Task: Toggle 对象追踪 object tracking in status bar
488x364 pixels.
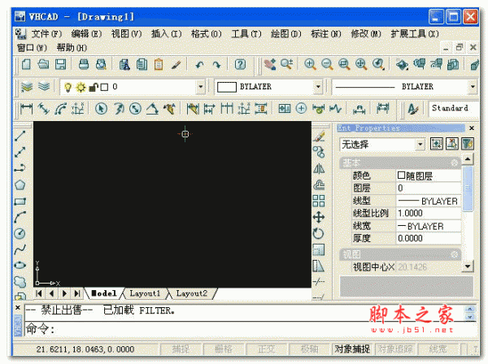Action: [395, 349]
